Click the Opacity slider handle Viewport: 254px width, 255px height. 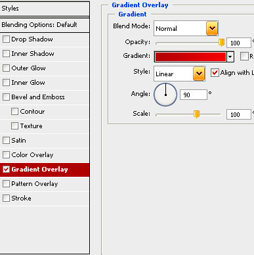(x=222, y=43)
